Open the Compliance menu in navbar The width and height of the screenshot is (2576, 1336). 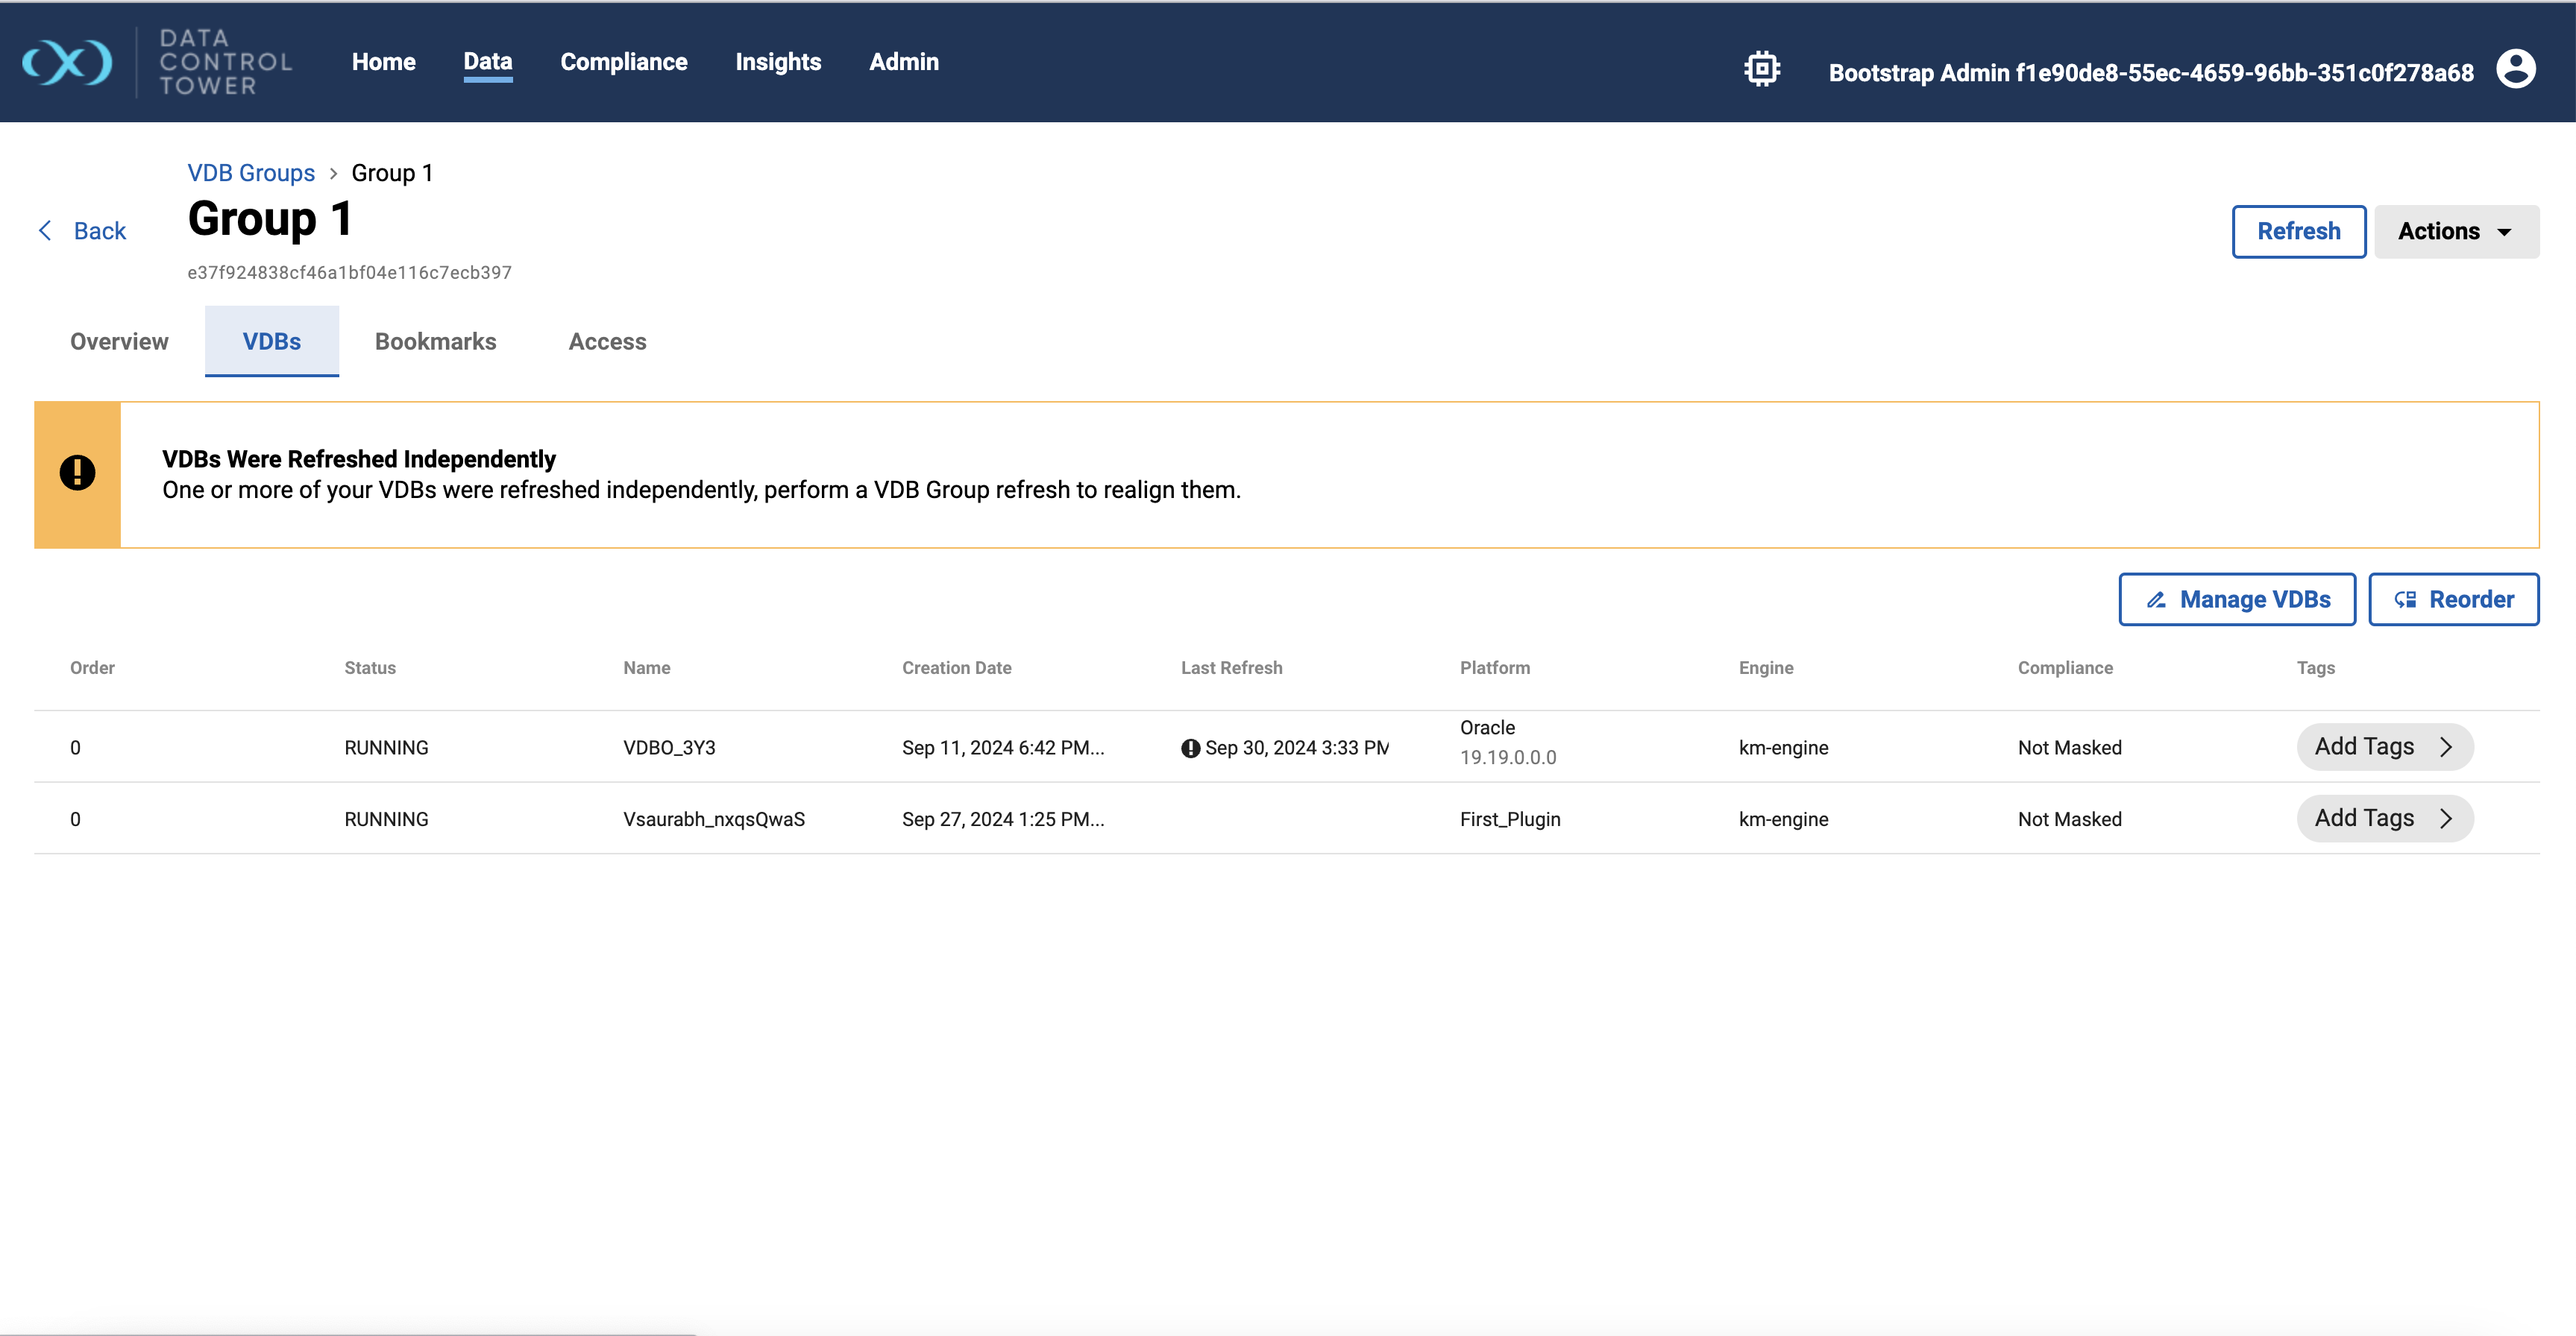[623, 62]
